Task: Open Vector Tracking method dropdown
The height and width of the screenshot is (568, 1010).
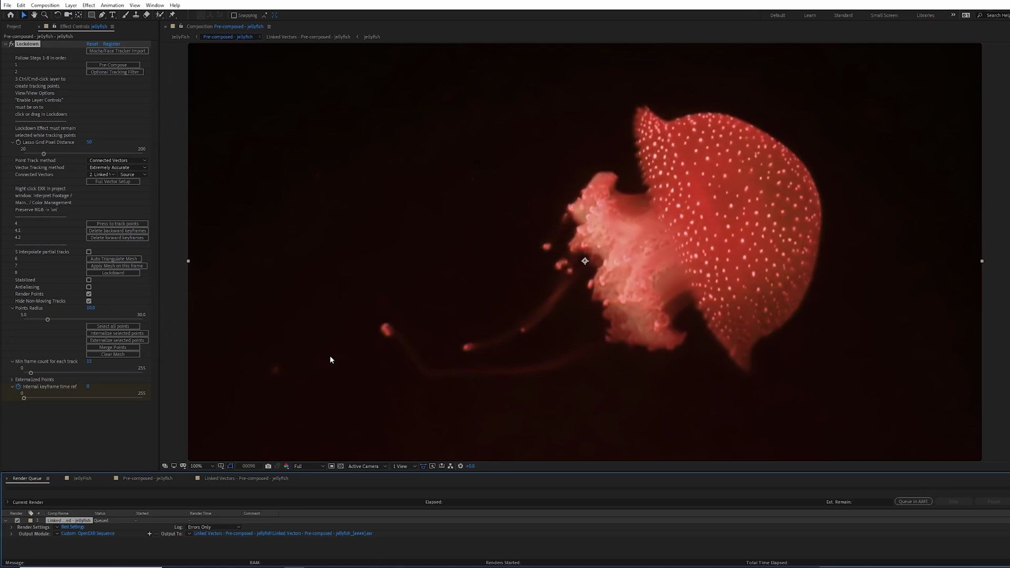Action: tap(117, 167)
